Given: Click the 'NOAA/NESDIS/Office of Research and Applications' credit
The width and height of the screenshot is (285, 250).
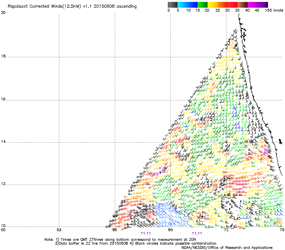Looking at the screenshot, I should pos(227,247).
